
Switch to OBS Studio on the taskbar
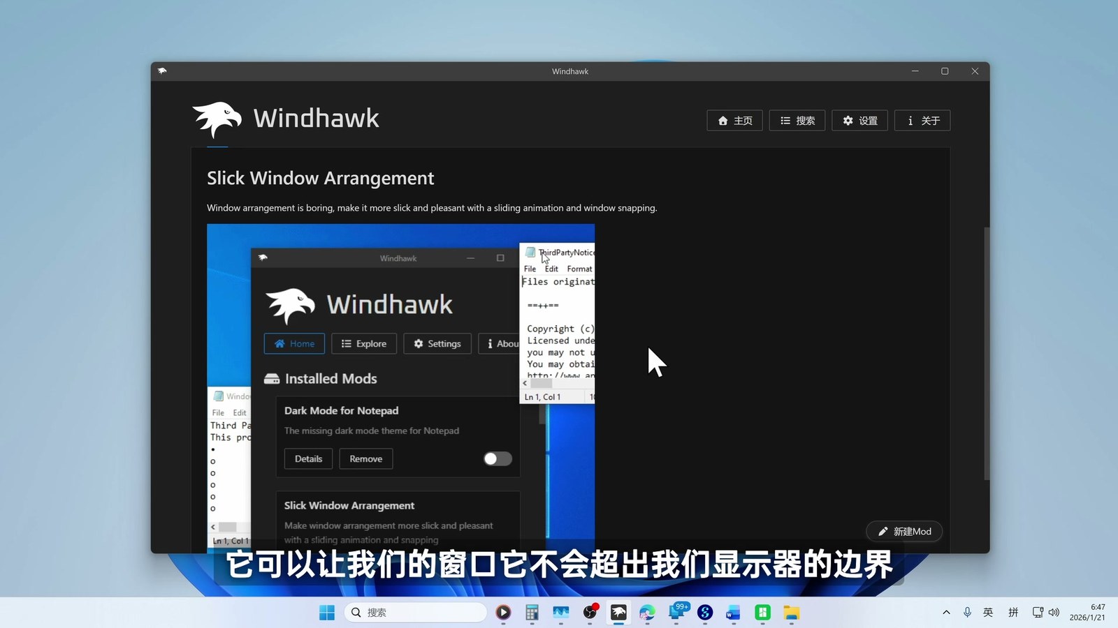coord(590,613)
